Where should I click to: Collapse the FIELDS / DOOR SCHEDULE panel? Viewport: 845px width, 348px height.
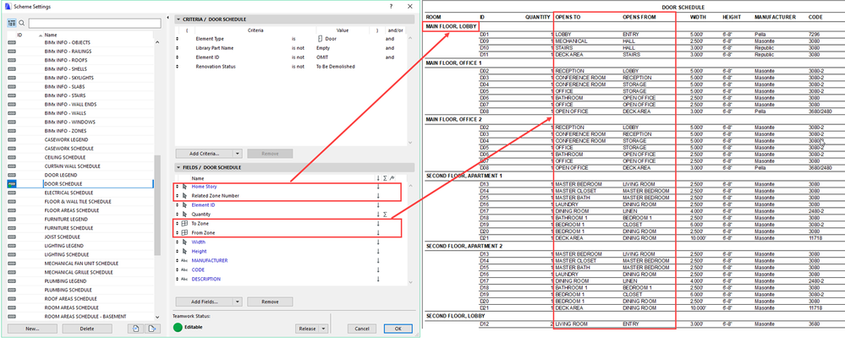click(178, 167)
